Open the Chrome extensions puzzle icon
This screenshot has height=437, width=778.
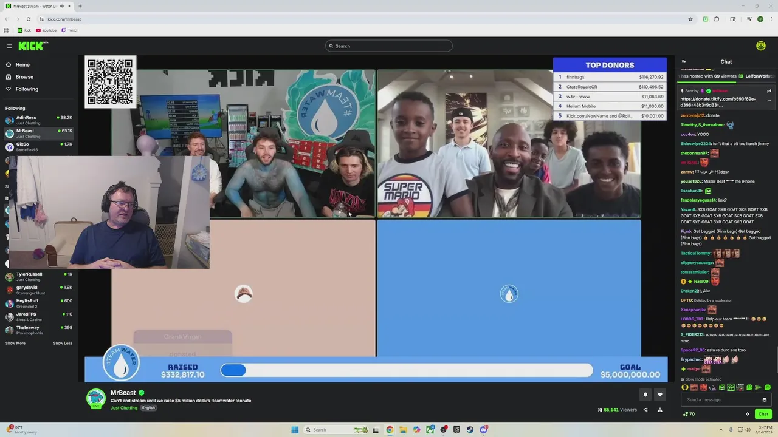(x=717, y=19)
